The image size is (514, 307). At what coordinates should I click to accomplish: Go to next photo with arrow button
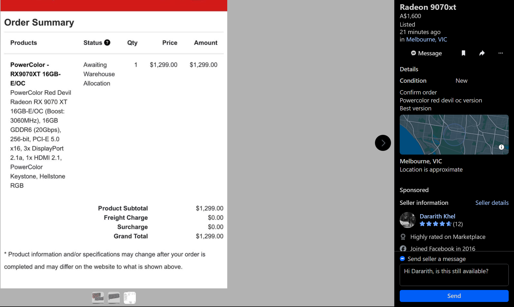click(x=383, y=143)
